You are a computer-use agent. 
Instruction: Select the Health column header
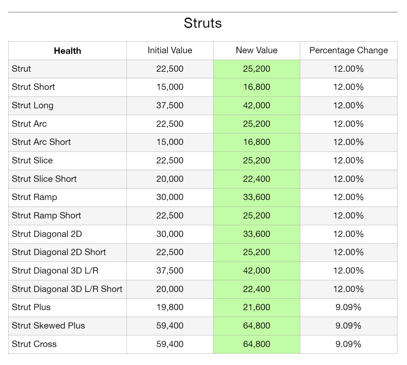pos(67,51)
